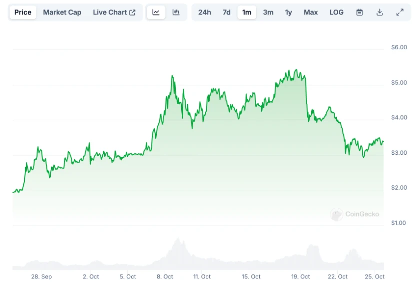This screenshot has width=416, height=288.
Task: Download the chart data
Action: point(380,12)
